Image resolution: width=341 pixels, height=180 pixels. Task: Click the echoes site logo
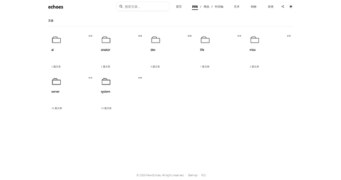(x=56, y=7)
